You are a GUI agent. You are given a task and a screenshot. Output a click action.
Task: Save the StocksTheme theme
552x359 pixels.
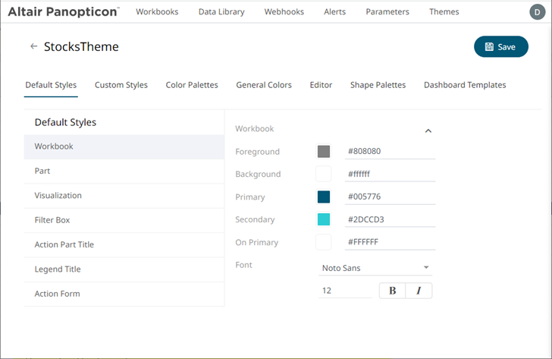coord(500,47)
